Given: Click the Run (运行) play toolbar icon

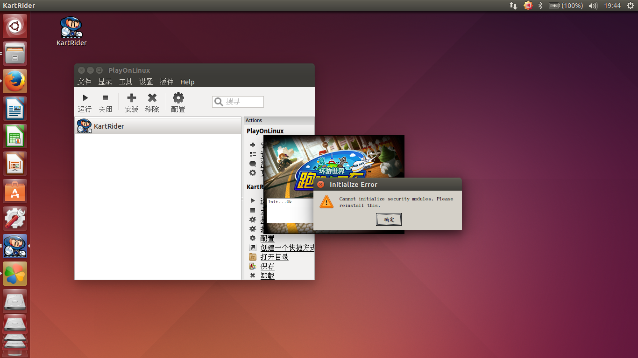Looking at the screenshot, I should (85, 98).
